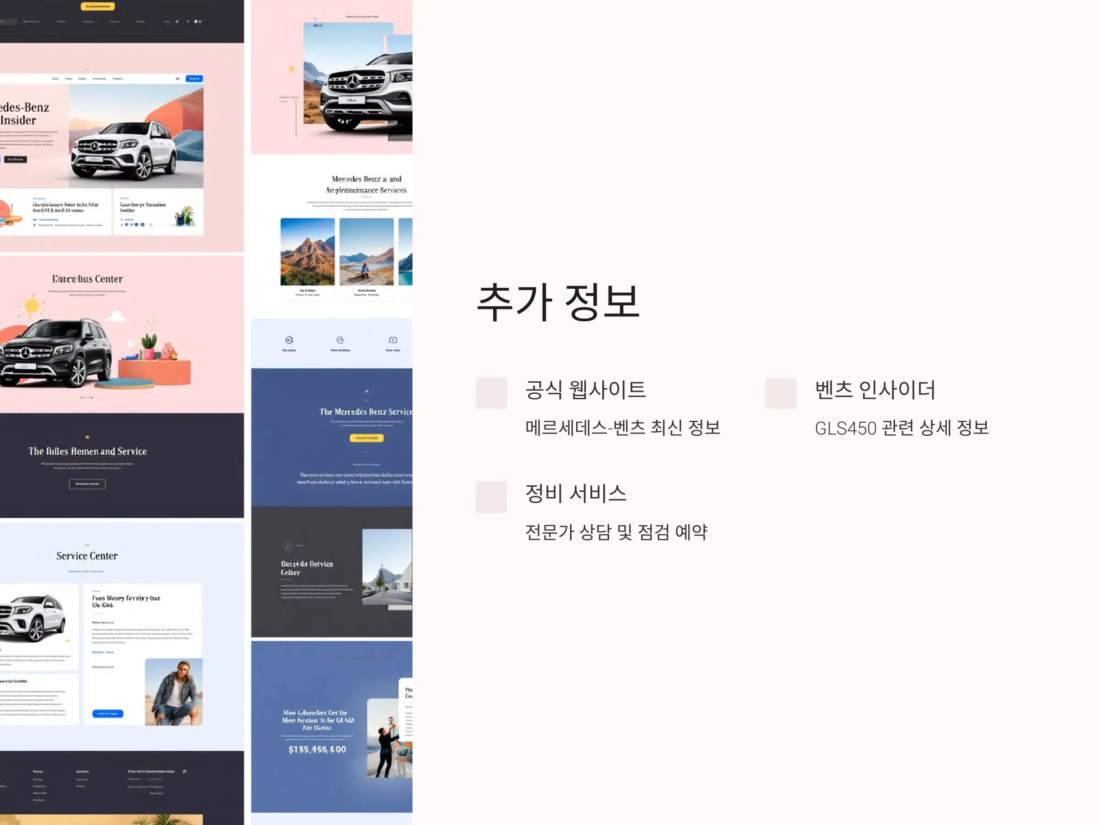This screenshot has height=825, width=1100.
Task: Click the 메르세데스-벤츠 최신 정보 description
Action: 622,428
